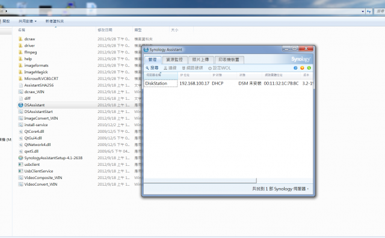Click the DSAssistant application icon
Screen dimensions: 385x238
20,105
